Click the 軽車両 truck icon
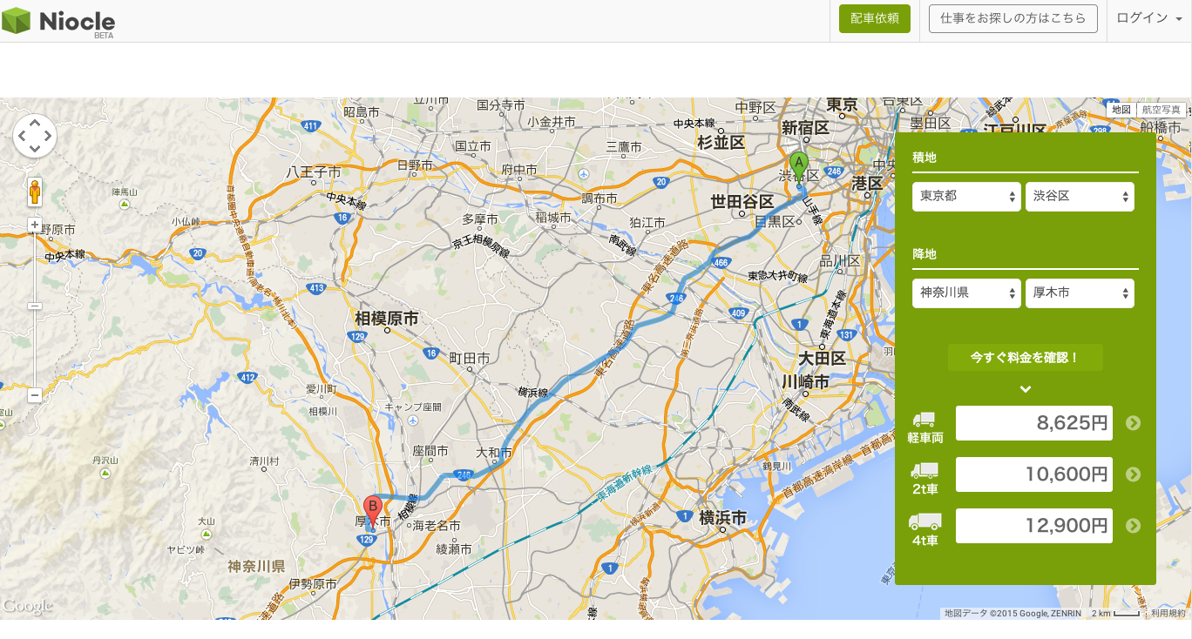Viewport: 1192px width, 639px height. coord(925,420)
